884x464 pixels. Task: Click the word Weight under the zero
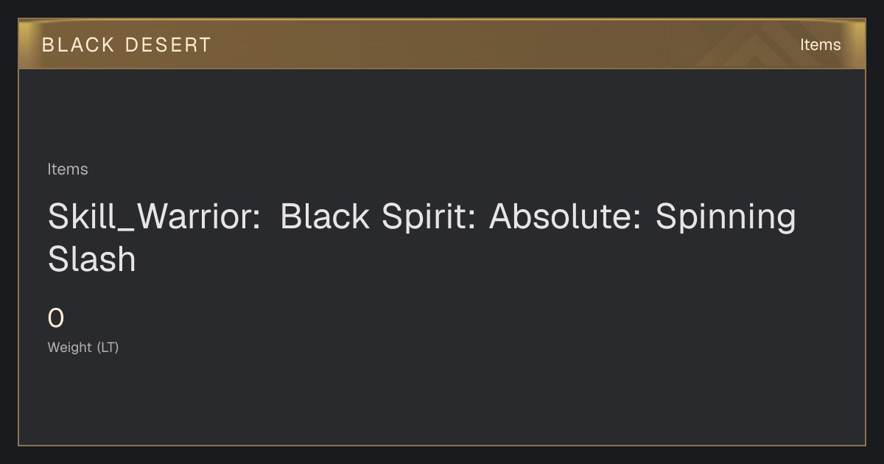[x=70, y=348]
